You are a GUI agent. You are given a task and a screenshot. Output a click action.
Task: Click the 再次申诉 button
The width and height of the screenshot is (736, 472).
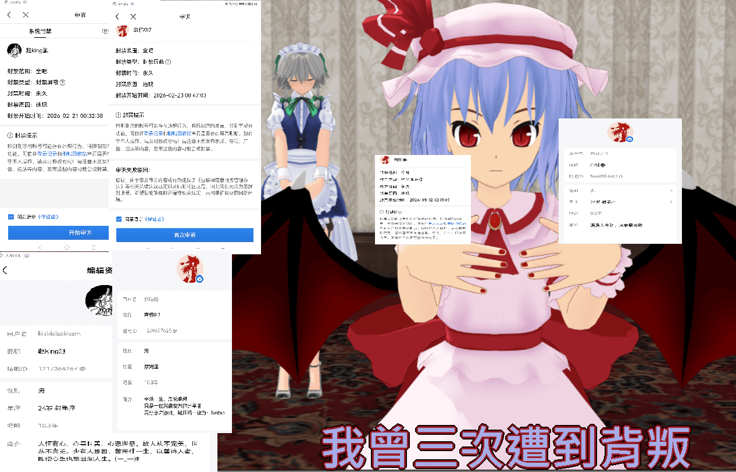coord(185,235)
